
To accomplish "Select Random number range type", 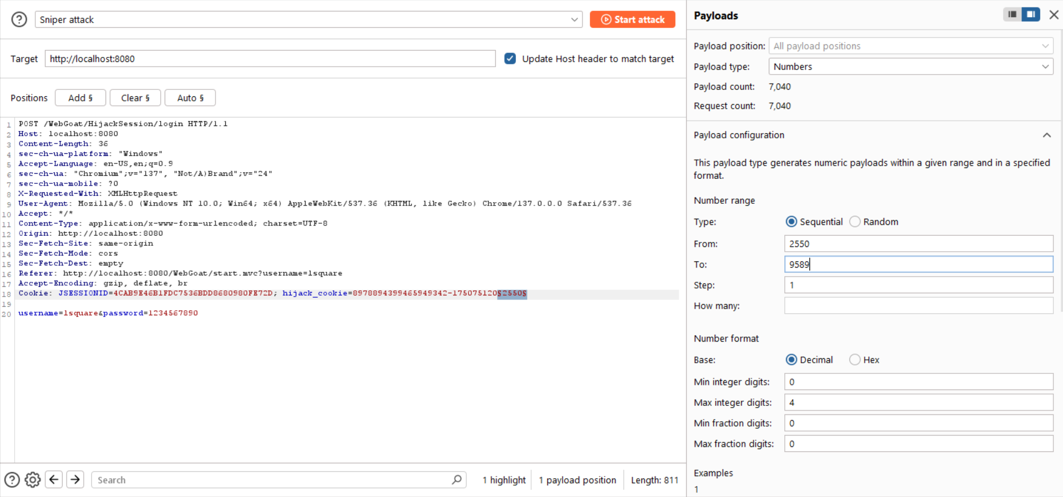I will coord(855,221).
